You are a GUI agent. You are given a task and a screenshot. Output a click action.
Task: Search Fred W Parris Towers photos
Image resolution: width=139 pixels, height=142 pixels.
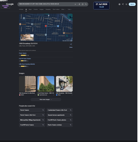[60, 120]
